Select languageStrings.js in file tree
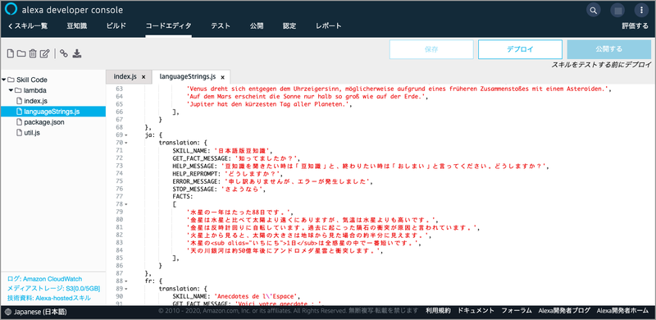Image resolution: width=656 pixels, height=320 pixels. [52, 112]
